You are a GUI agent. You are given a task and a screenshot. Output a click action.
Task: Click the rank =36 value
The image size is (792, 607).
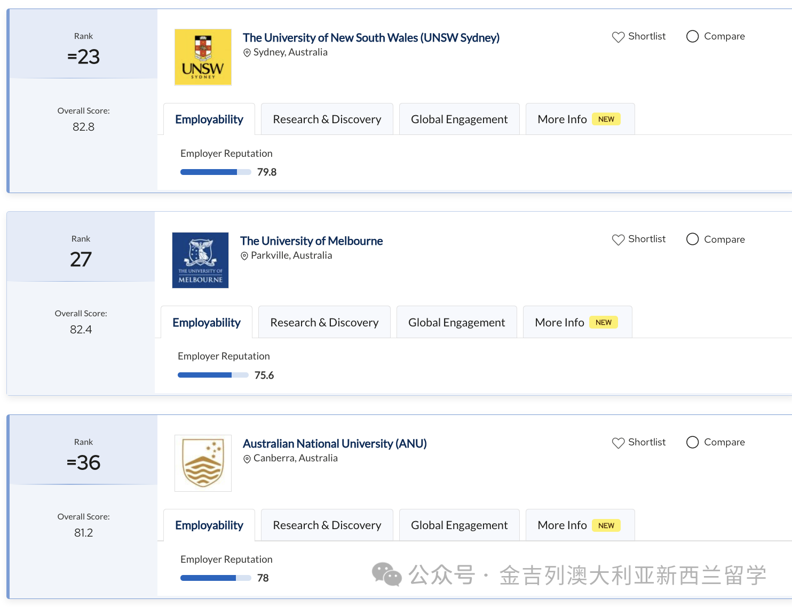click(x=83, y=462)
